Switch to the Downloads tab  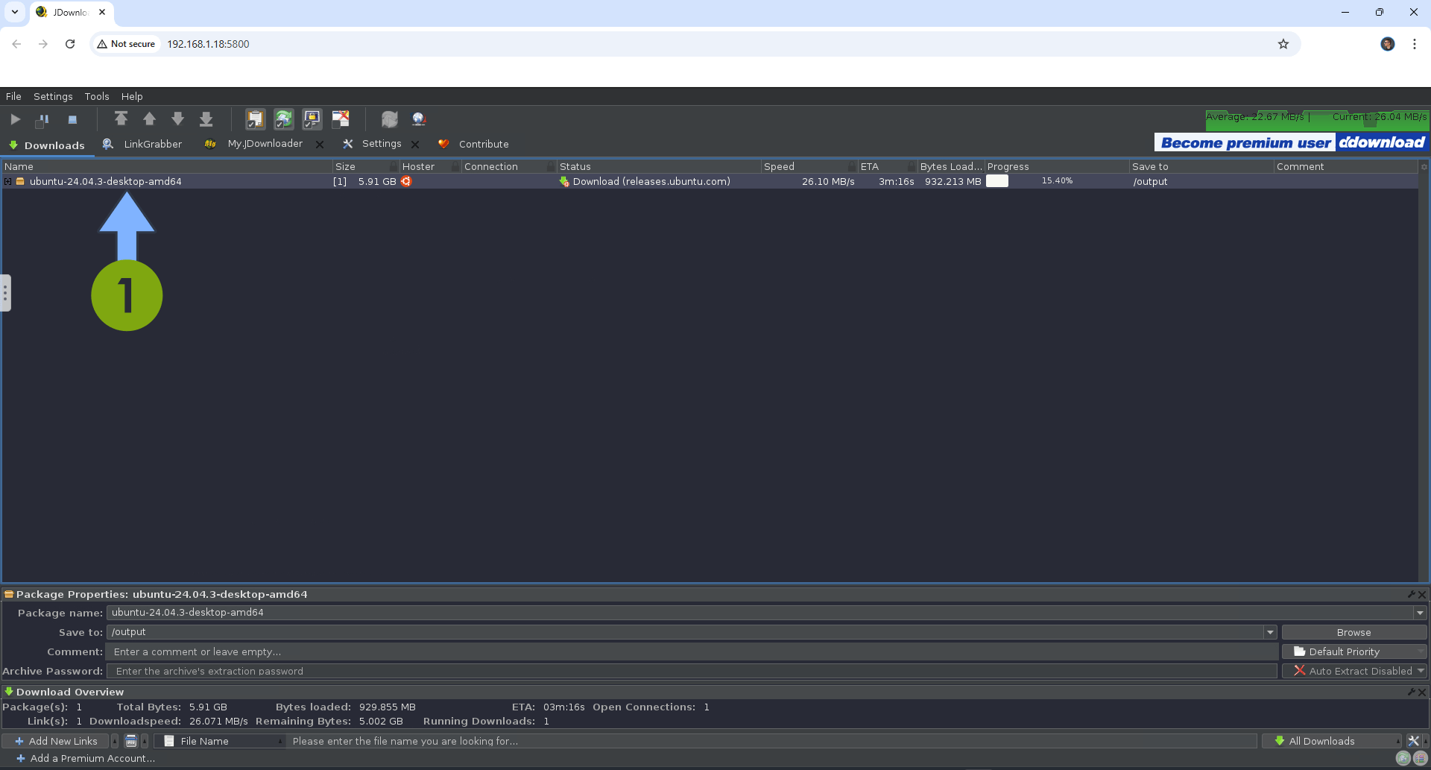[47, 145]
